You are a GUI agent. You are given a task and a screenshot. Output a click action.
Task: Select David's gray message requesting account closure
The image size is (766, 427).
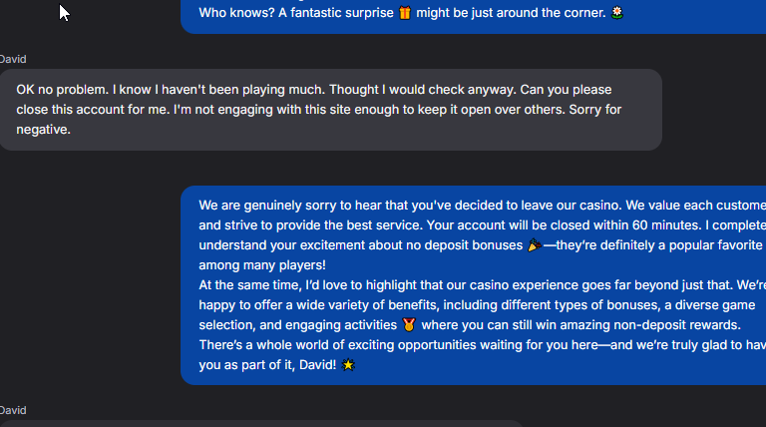[329, 110]
